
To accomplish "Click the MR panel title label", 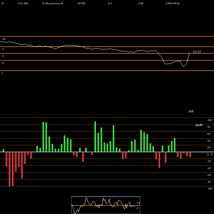I will coord(191,111).
